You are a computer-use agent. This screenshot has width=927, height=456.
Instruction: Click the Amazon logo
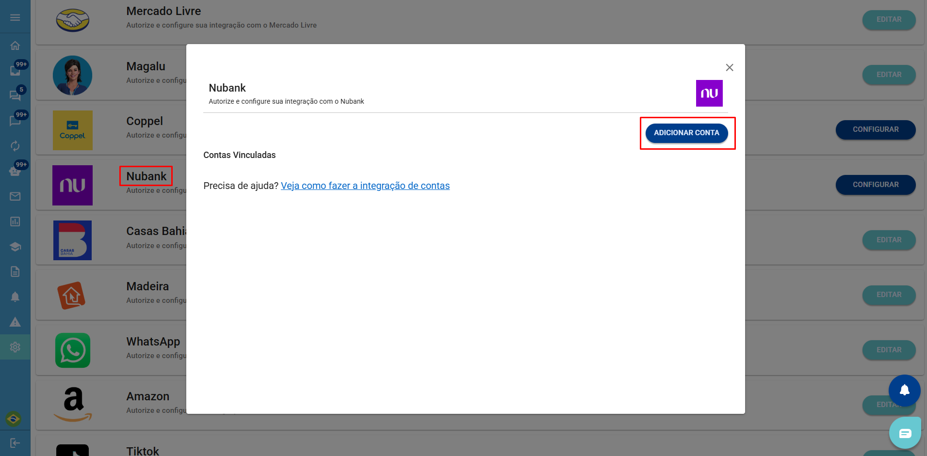[x=73, y=405]
